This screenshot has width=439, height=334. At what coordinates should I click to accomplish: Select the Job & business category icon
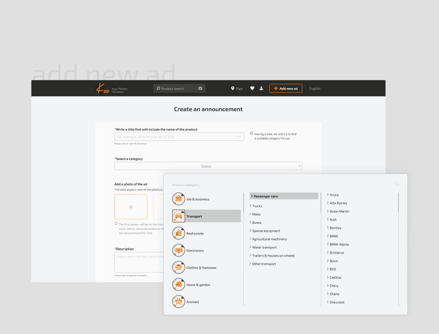pos(178,199)
